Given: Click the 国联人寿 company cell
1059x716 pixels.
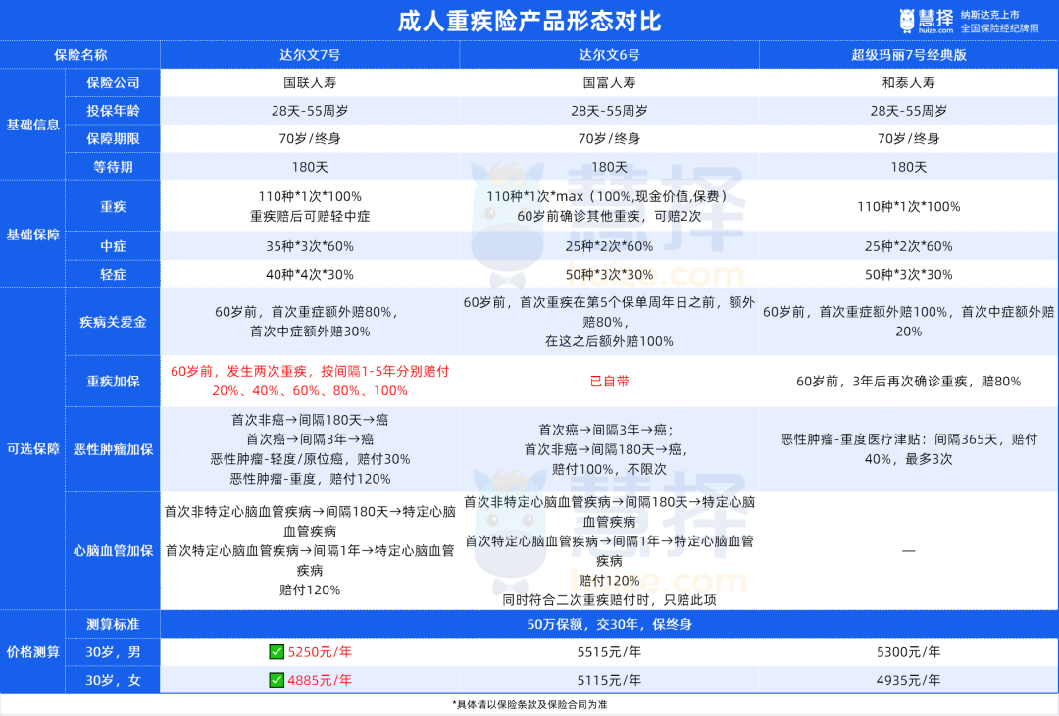Looking at the screenshot, I should point(310,83).
